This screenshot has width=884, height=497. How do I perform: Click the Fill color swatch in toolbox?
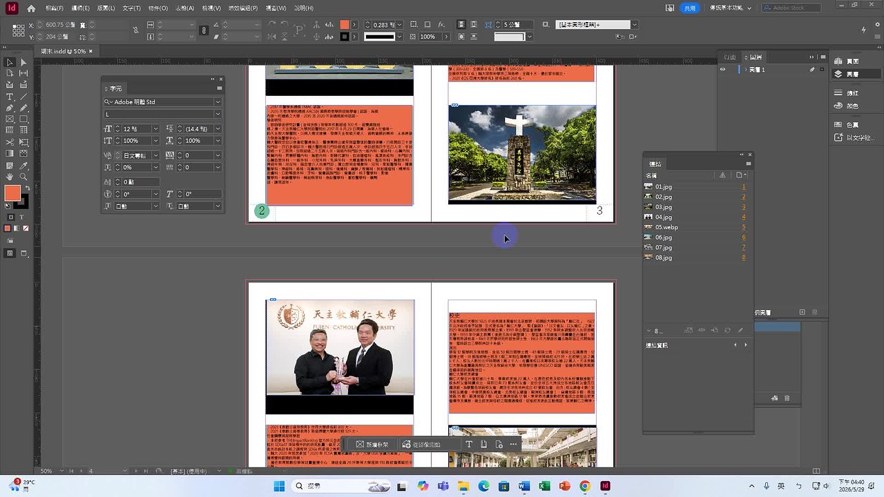coord(12,194)
